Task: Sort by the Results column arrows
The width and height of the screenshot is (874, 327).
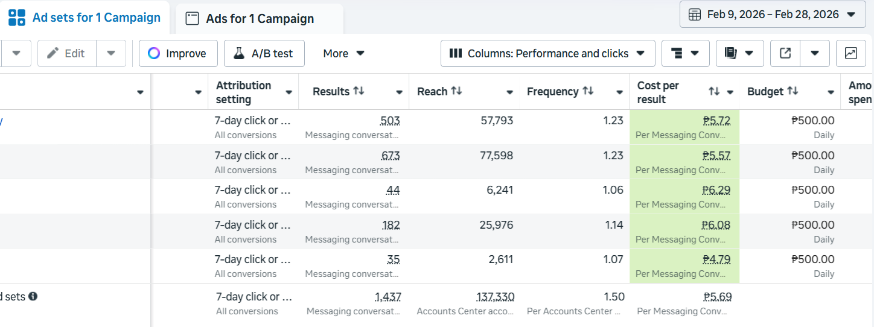Action: coord(359,91)
